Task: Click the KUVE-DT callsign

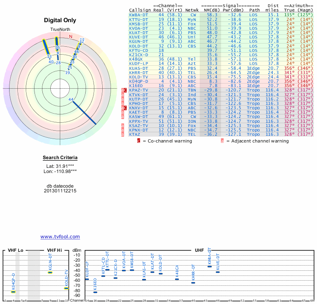Action: point(138,37)
